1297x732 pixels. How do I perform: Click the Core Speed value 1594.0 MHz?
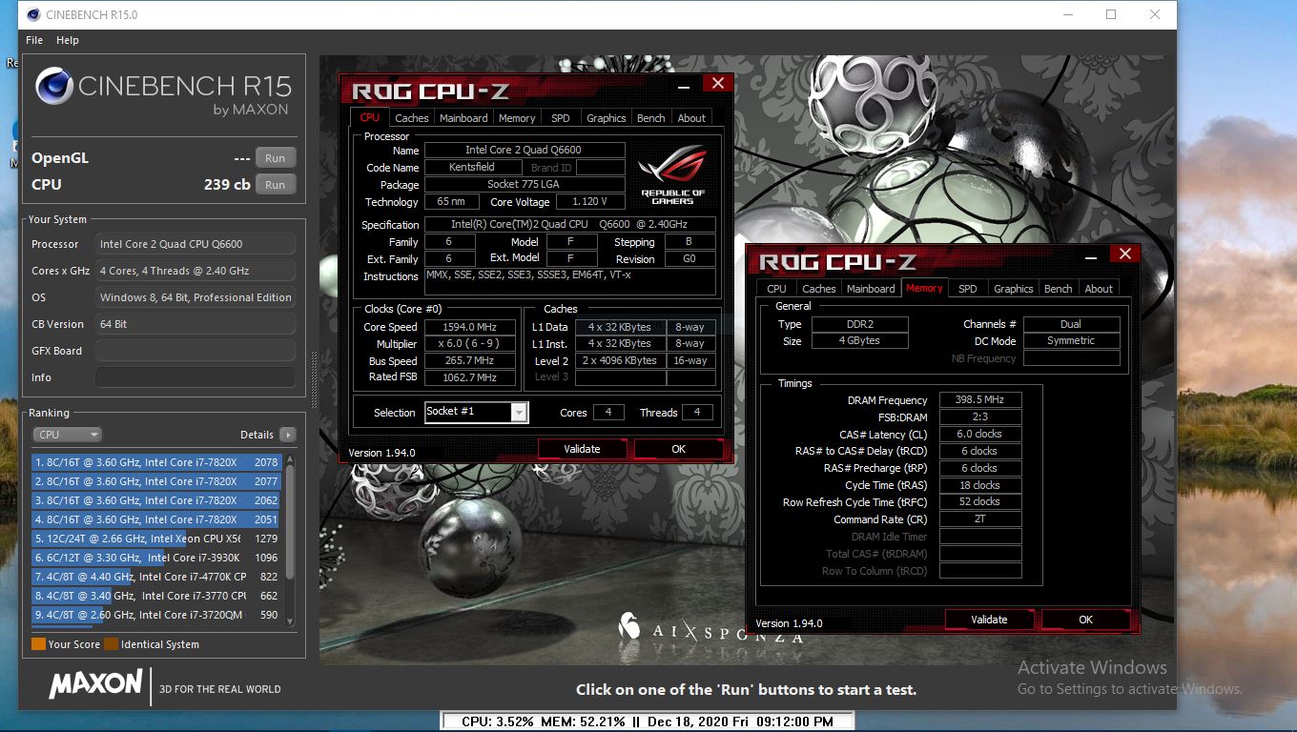pyautogui.click(x=469, y=327)
